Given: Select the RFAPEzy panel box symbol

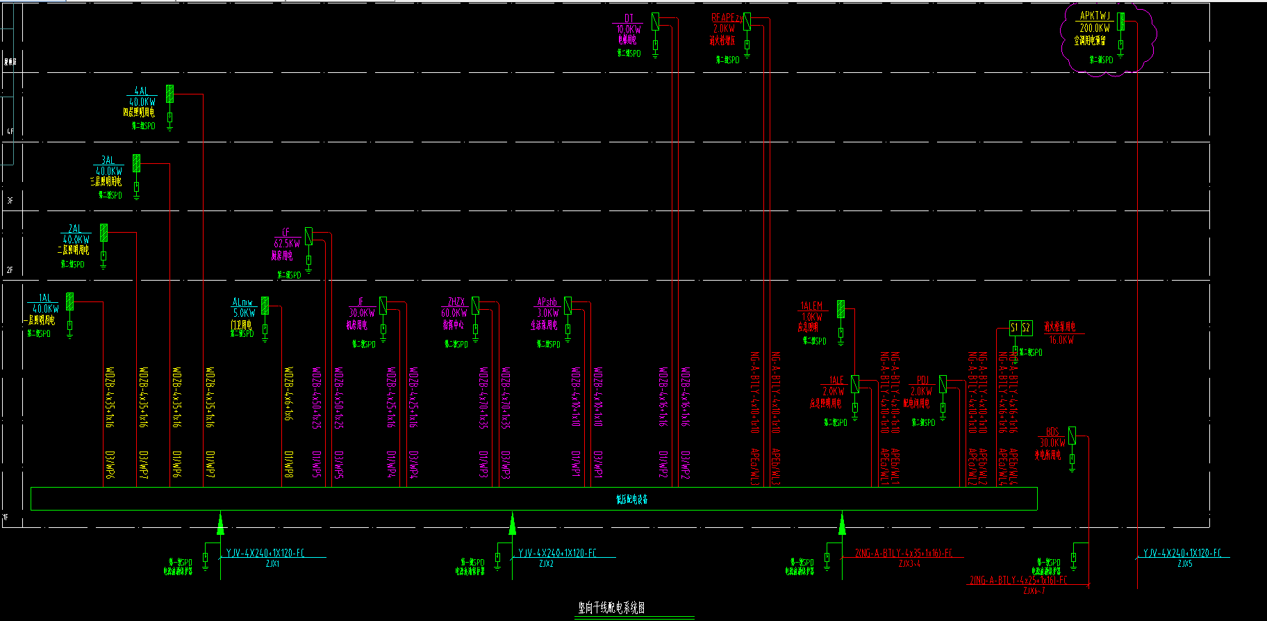Looking at the screenshot, I should [747, 22].
